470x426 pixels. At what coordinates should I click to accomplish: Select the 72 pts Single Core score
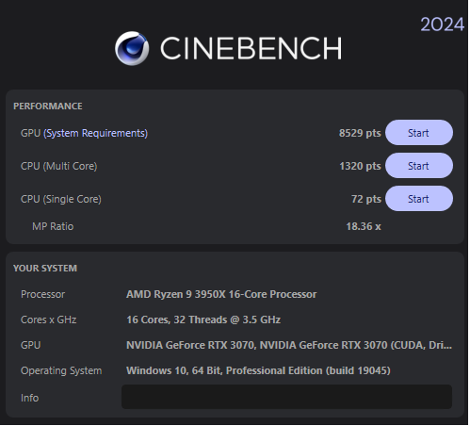coord(366,199)
